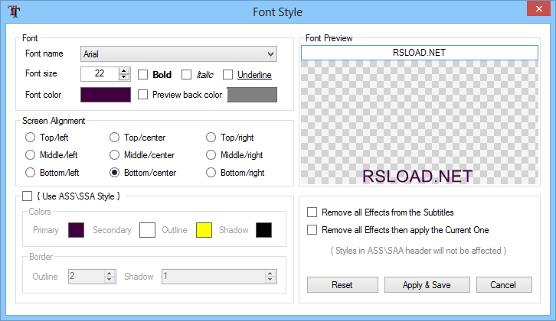The image size is (556, 321).
Task: Enable the Bold checkbox
Action: (x=143, y=75)
